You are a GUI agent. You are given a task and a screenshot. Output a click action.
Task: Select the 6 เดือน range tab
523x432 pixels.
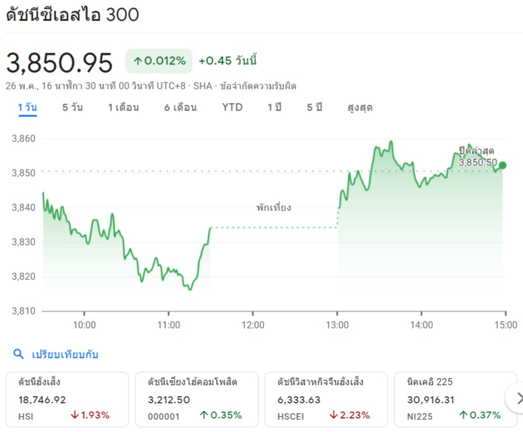180,108
